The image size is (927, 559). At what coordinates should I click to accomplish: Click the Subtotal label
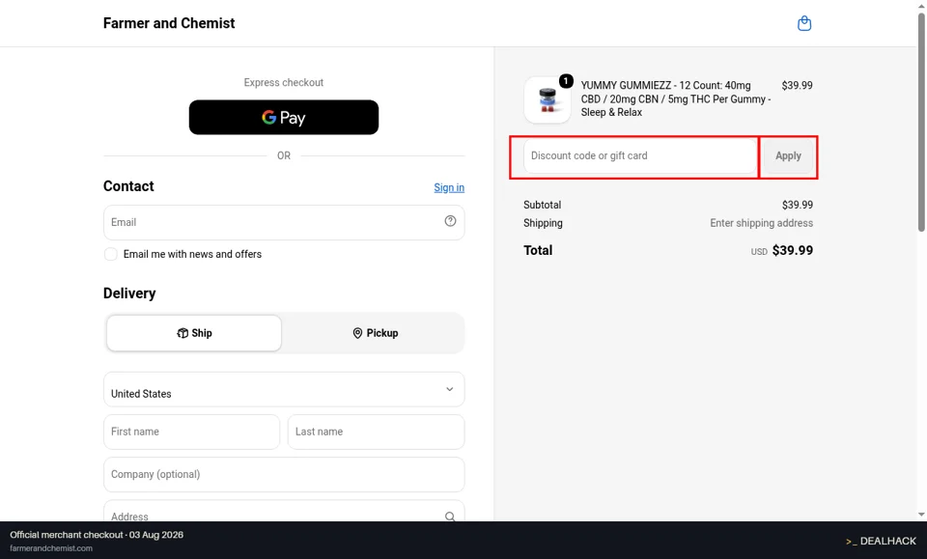click(542, 205)
